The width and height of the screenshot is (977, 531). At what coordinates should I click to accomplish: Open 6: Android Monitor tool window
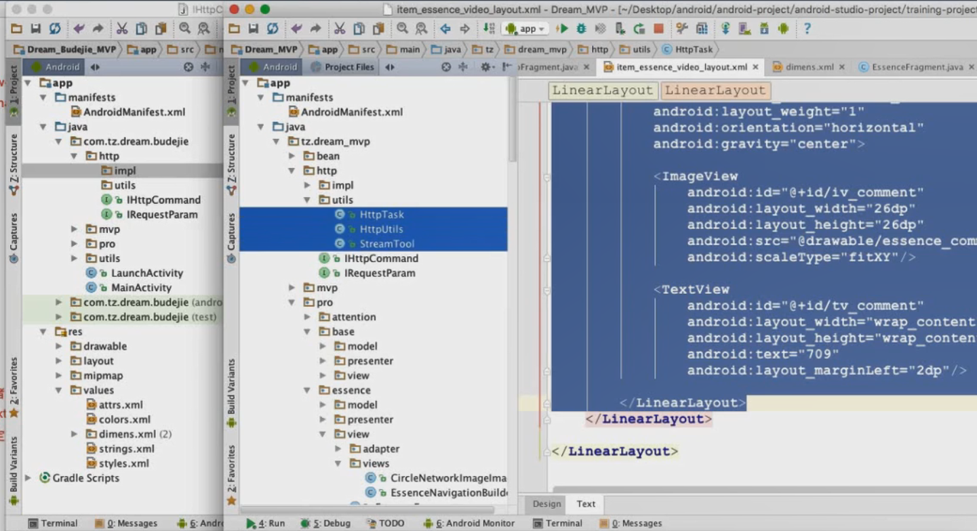tap(469, 523)
